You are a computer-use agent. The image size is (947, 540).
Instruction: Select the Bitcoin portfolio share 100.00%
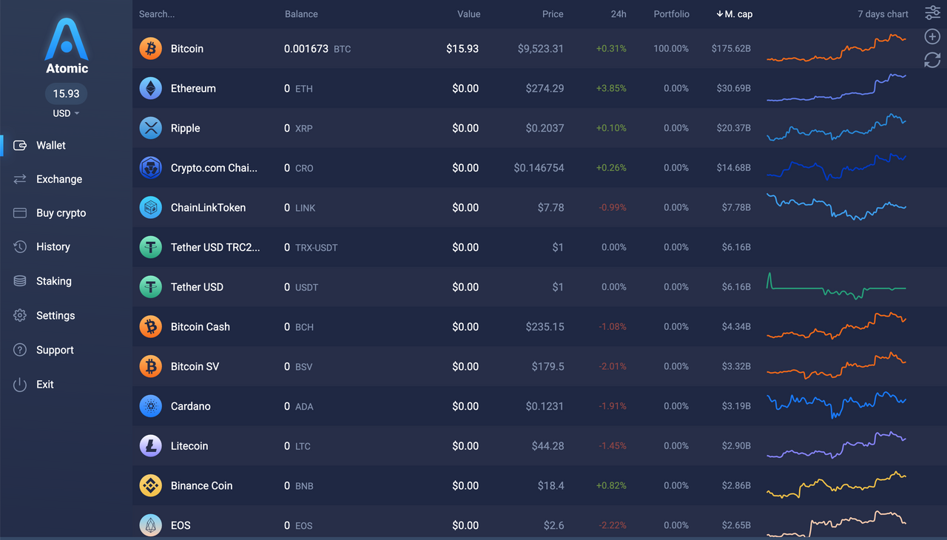(x=671, y=49)
